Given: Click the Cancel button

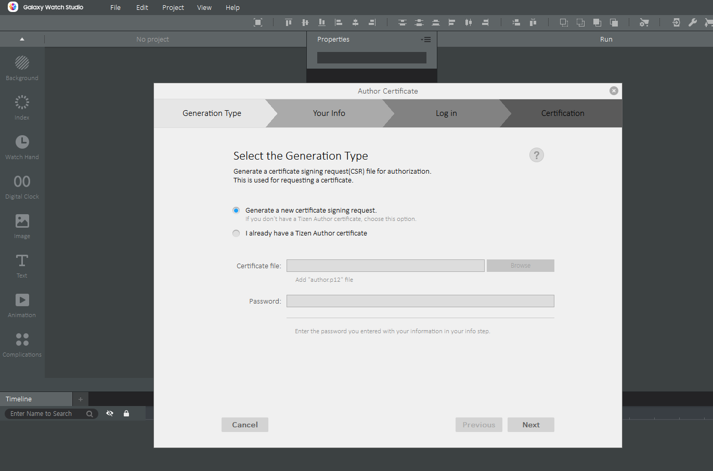Looking at the screenshot, I should pyautogui.click(x=245, y=425).
